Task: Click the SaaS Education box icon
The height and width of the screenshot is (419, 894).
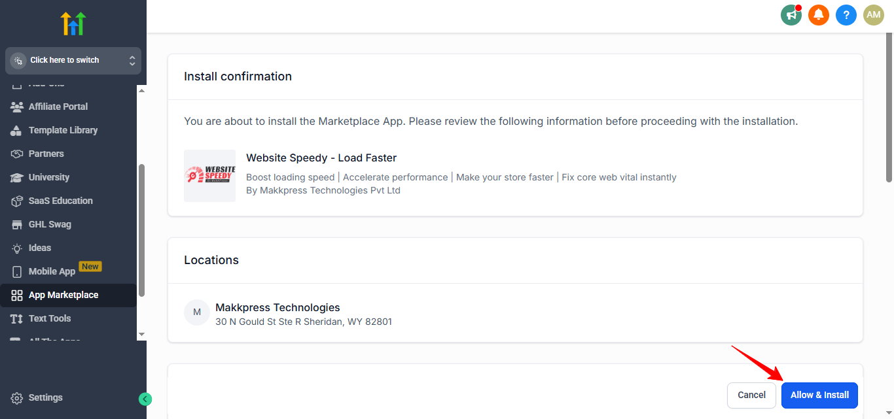Action: pyautogui.click(x=17, y=201)
